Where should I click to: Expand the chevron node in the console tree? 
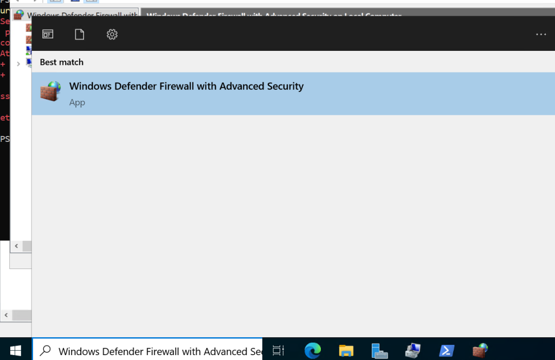[18, 63]
